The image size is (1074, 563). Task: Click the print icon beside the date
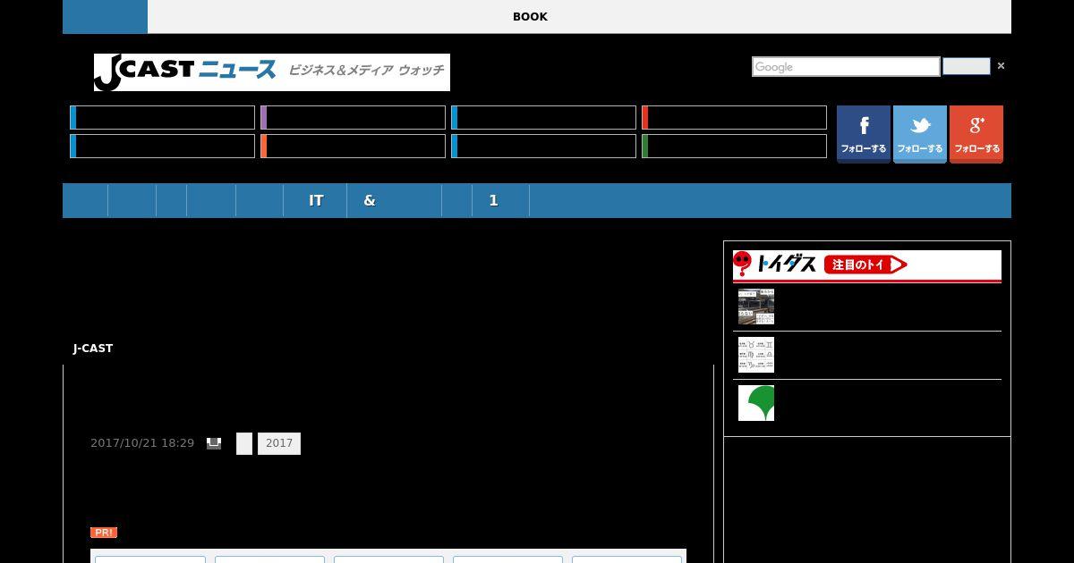(x=214, y=443)
